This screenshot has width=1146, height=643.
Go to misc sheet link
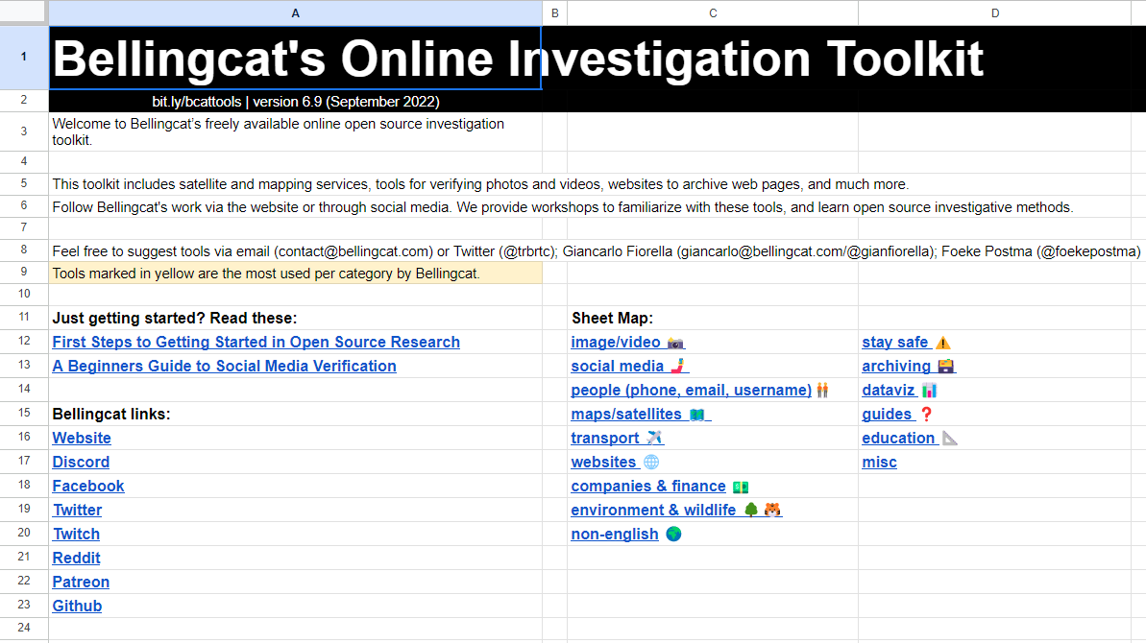879,463
